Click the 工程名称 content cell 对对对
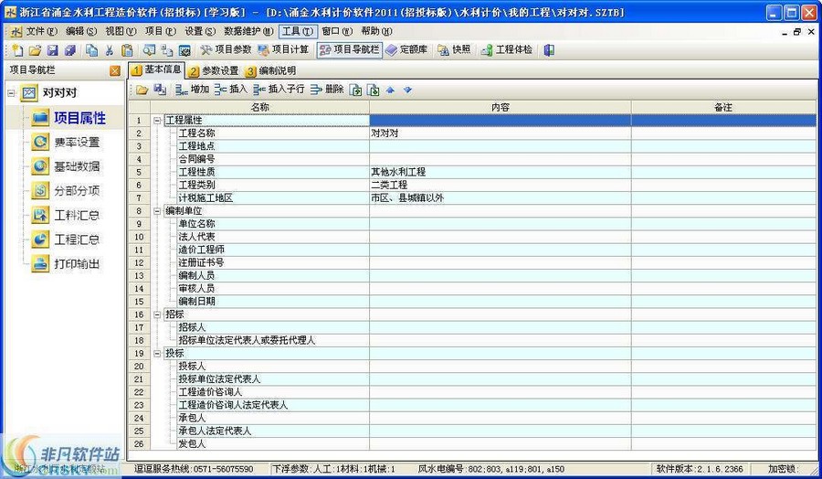Image resolution: width=822 pixels, height=479 pixels. click(501, 133)
